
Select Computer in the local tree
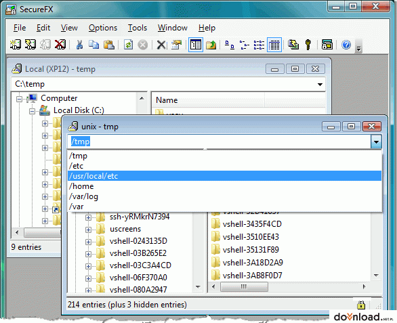[59, 98]
